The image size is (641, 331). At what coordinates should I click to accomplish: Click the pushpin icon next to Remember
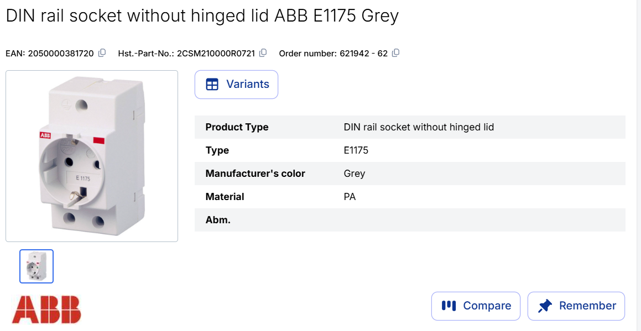pyautogui.click(x=545, y=306)
